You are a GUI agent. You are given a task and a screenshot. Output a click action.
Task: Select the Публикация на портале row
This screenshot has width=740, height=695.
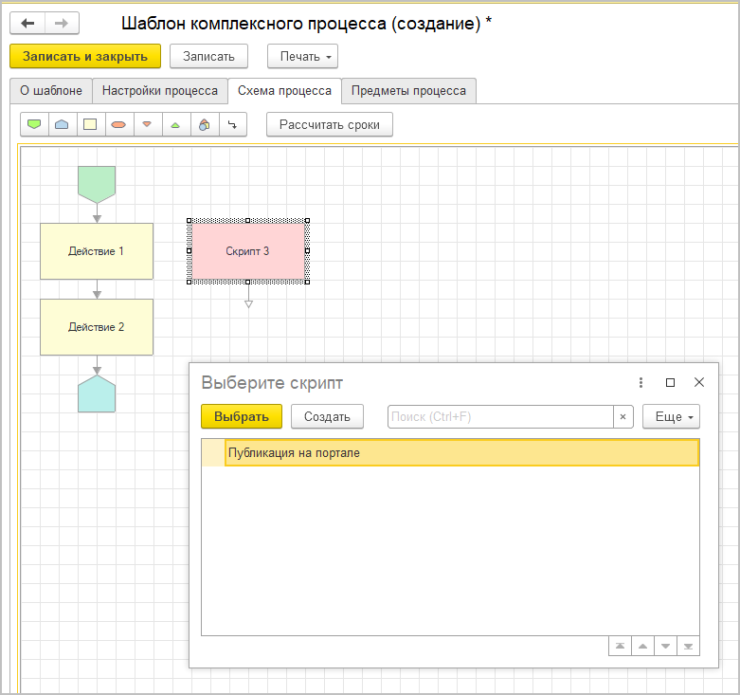pyautogui.click(x=460, y=453)
